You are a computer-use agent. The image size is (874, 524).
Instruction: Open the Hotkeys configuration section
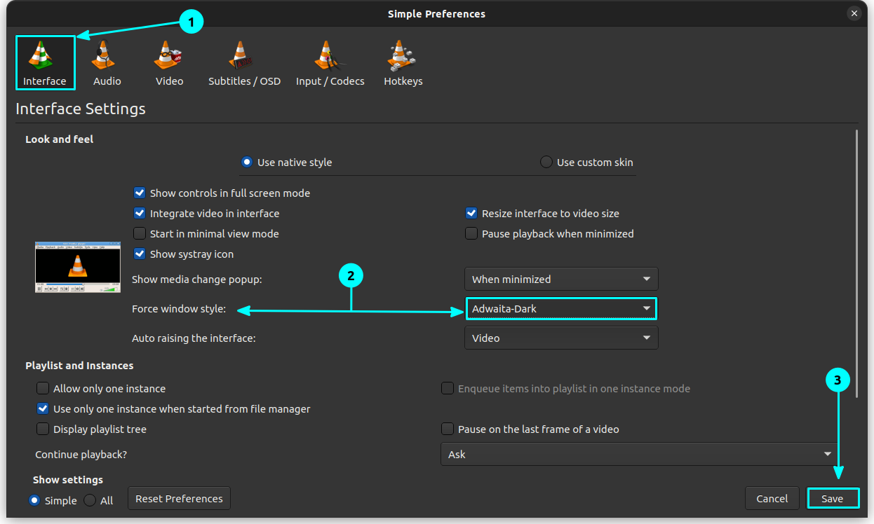(403, 62)
